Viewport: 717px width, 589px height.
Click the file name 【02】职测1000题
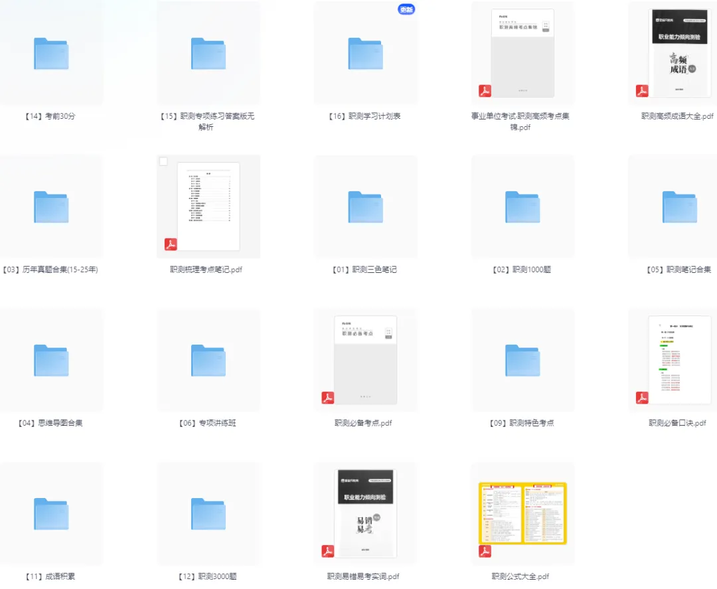click(522, 270)
